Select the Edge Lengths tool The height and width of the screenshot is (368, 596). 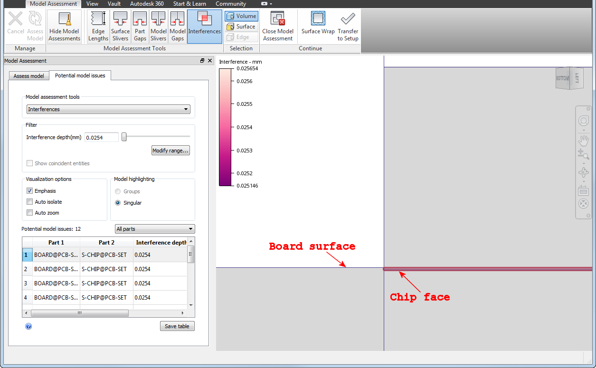click(98, 26)
